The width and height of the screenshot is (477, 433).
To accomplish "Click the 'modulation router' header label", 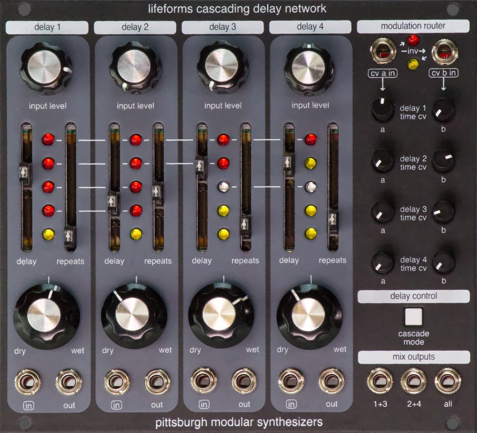I will tap(413, 26).
